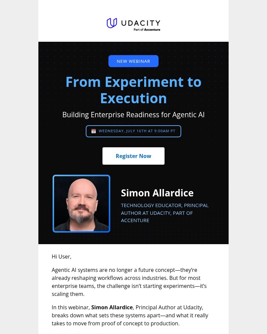Click the 'From Experiment to Execution' headline
The image size is (267, 334).
pyautogui.click(x=133, y=90)
